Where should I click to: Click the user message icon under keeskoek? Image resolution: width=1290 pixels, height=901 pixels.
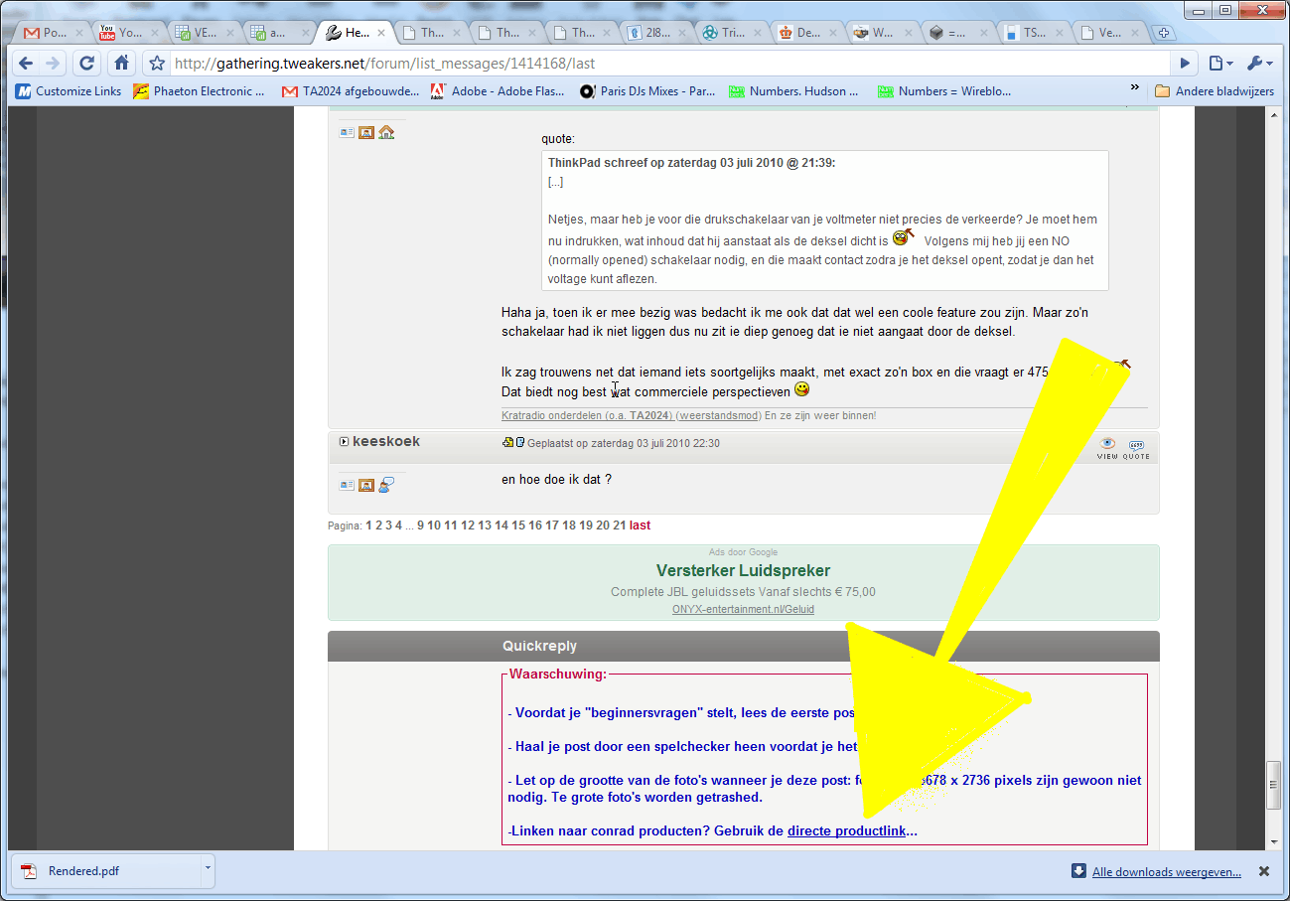pyautogui.click(x=386, y=485)
